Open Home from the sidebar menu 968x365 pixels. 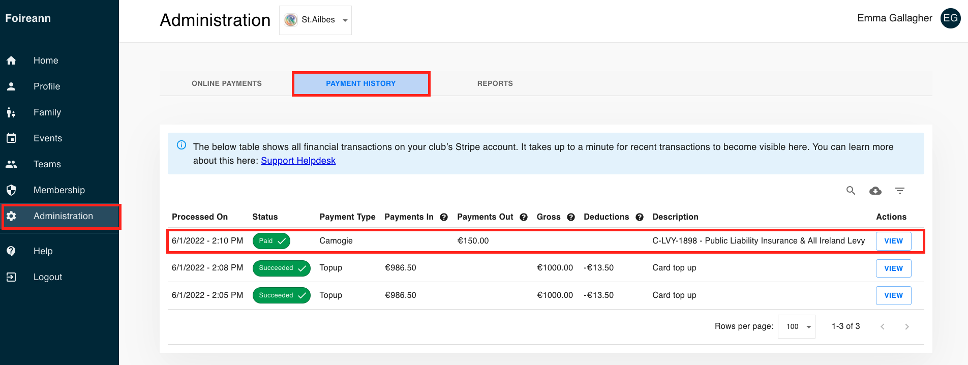[46, 60]
